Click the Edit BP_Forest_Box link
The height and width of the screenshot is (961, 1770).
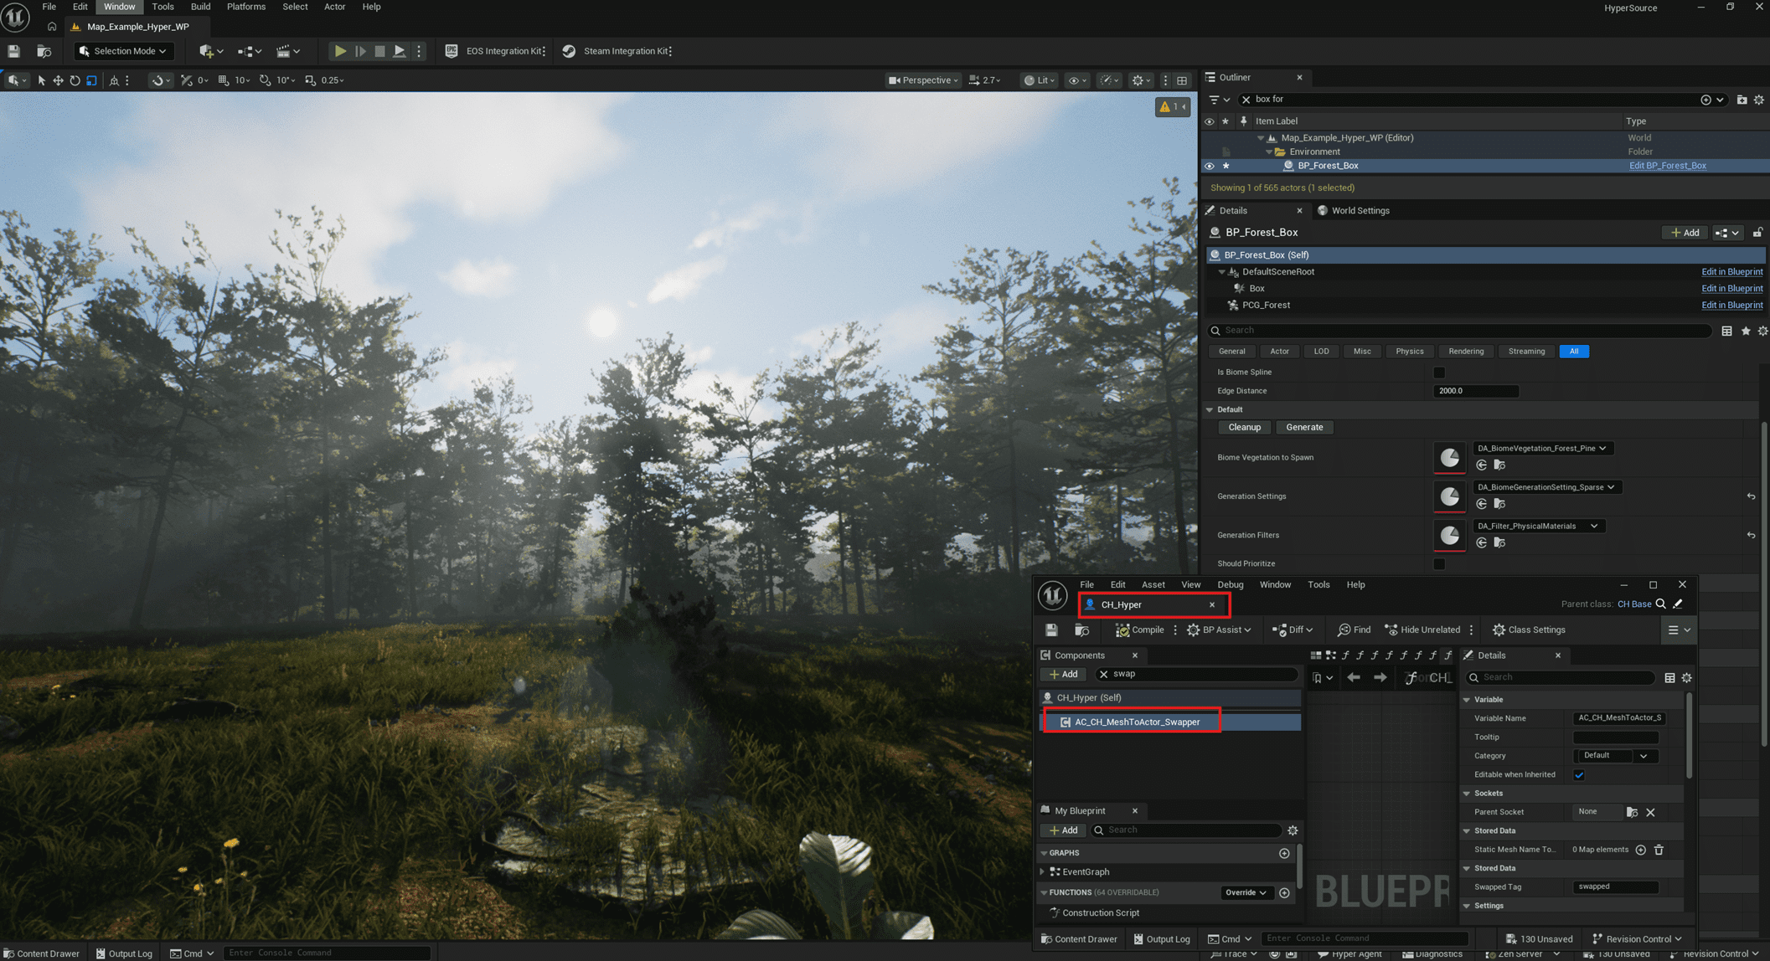(x=1667, y=166)
